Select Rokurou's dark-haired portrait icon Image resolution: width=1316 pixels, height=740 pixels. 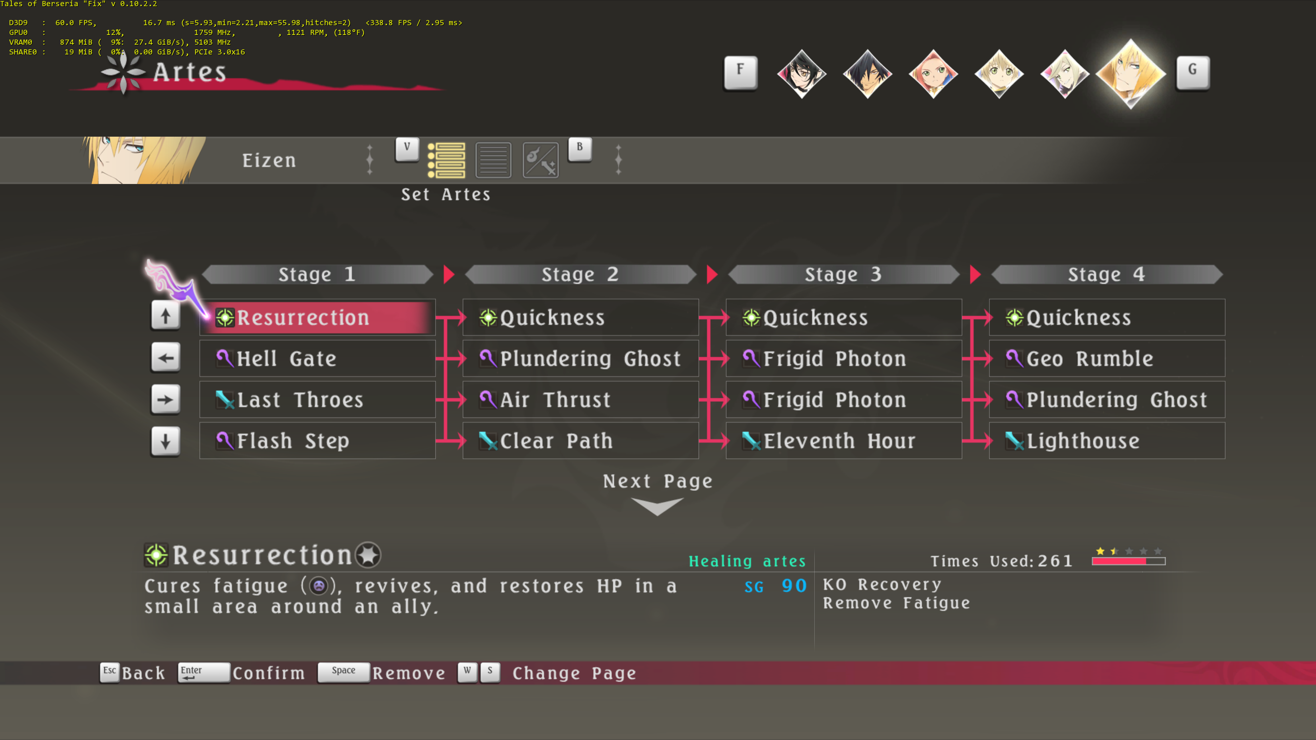[867, 73]
